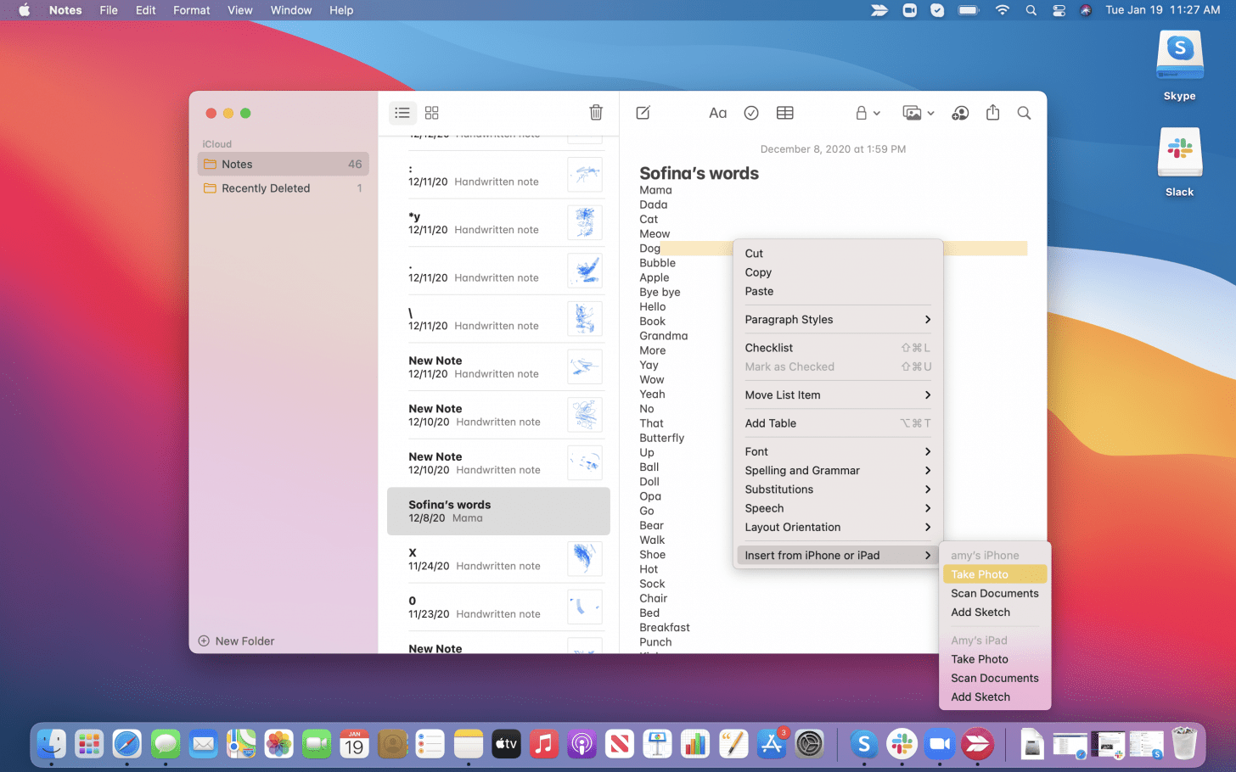Click the add people collaboration icon

tap(960, 113)
